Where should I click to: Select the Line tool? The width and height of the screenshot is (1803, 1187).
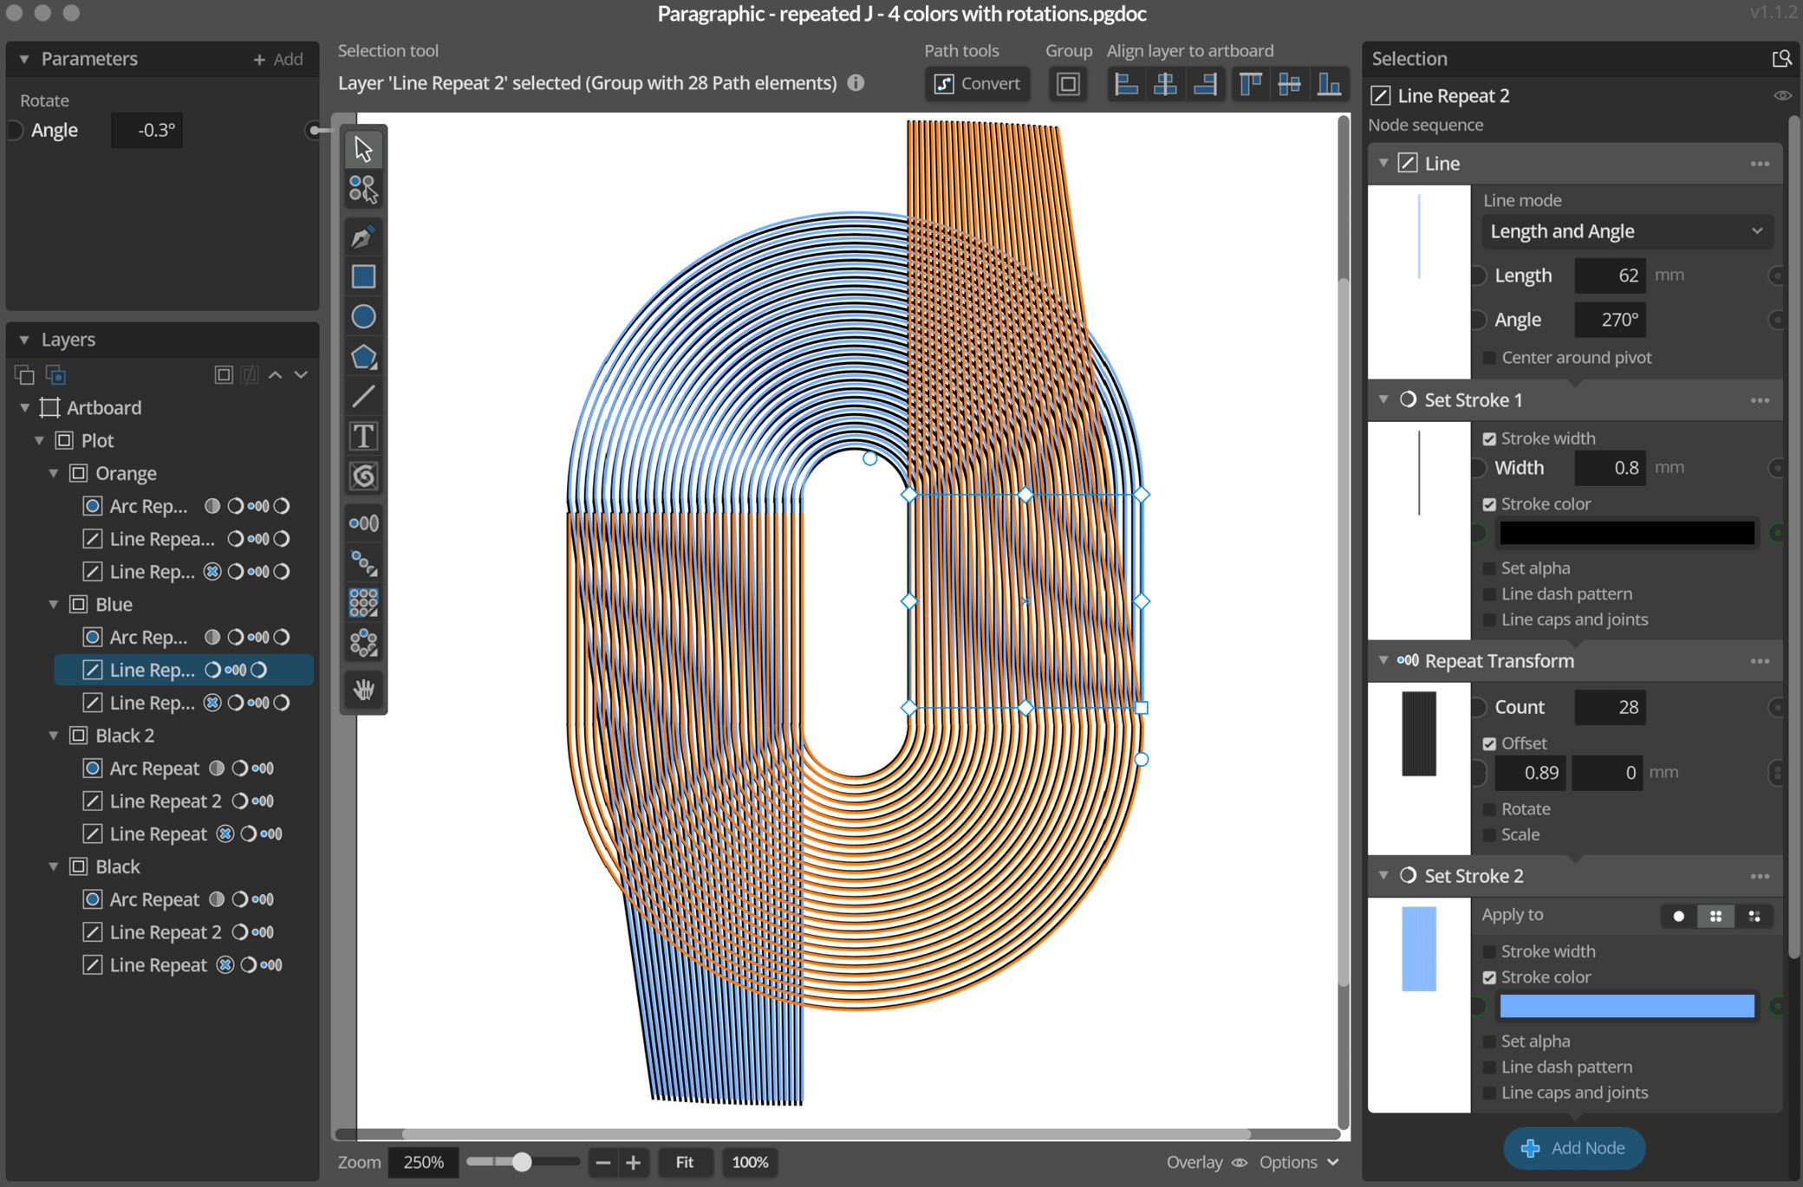coord(363,396)
